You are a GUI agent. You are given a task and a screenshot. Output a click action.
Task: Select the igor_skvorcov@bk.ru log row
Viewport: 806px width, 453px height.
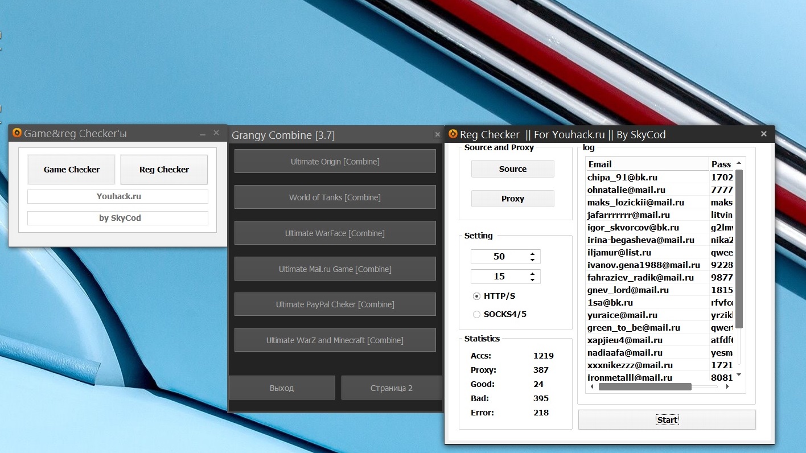tap(660, 227)
